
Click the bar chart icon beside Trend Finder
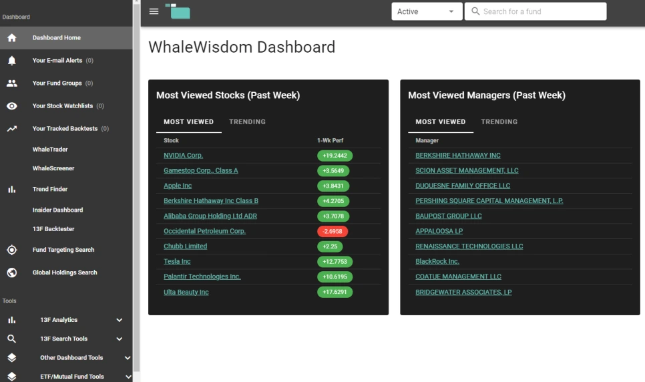pyautogui.click(x=12, y=190)
